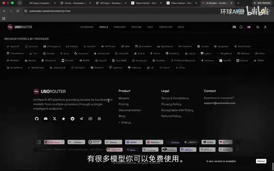The width and height of the screenshot is (274, 171).
Task: Open Inspector in the top navigation
Action: point(166,27)
